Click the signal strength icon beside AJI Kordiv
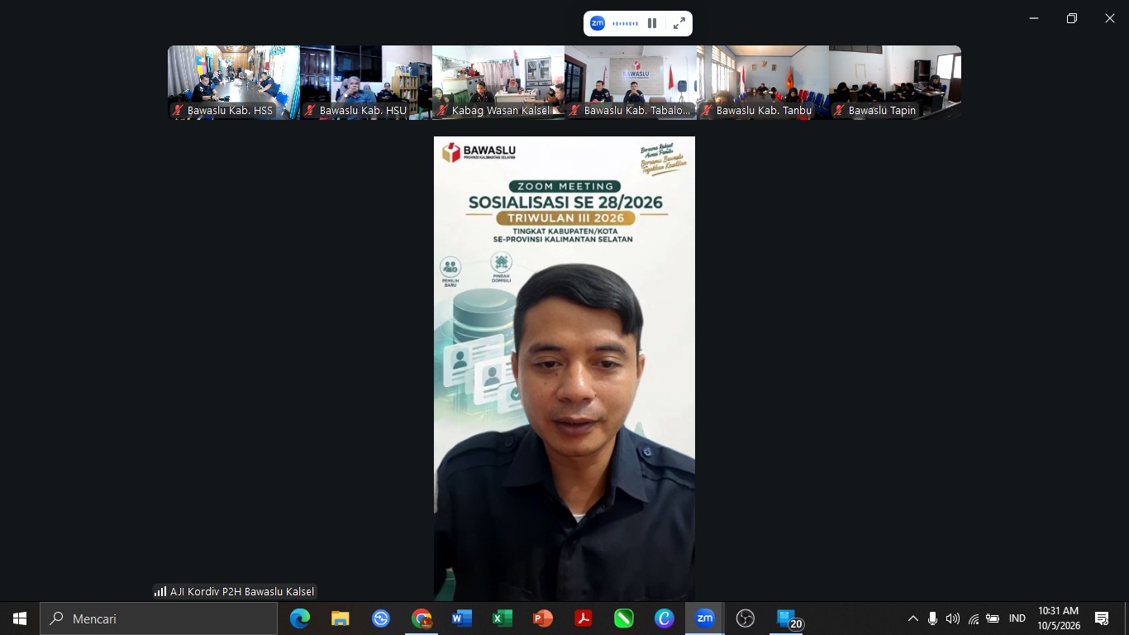Image resolution: width=1129 pixels, height=635 pixels. click(x=160, y=591)
